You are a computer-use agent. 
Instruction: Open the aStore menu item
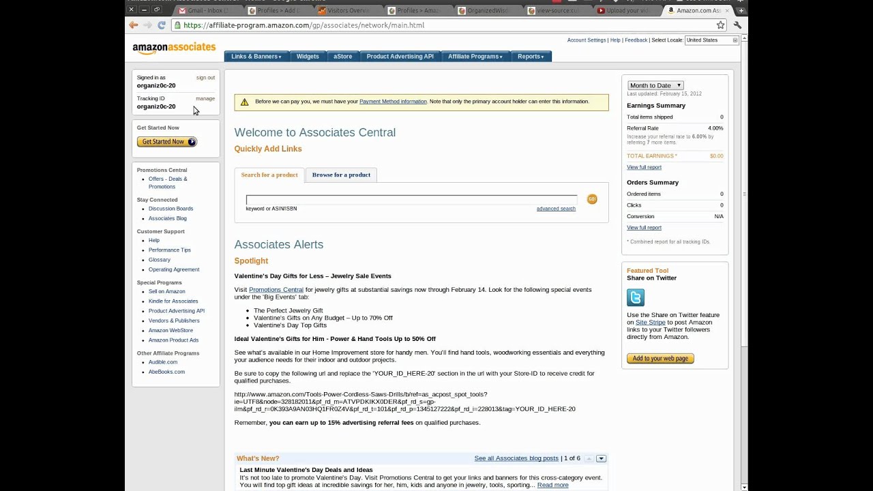[343, 57]
